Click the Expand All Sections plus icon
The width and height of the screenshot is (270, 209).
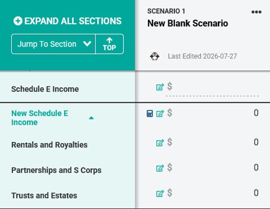pos(18,21)
